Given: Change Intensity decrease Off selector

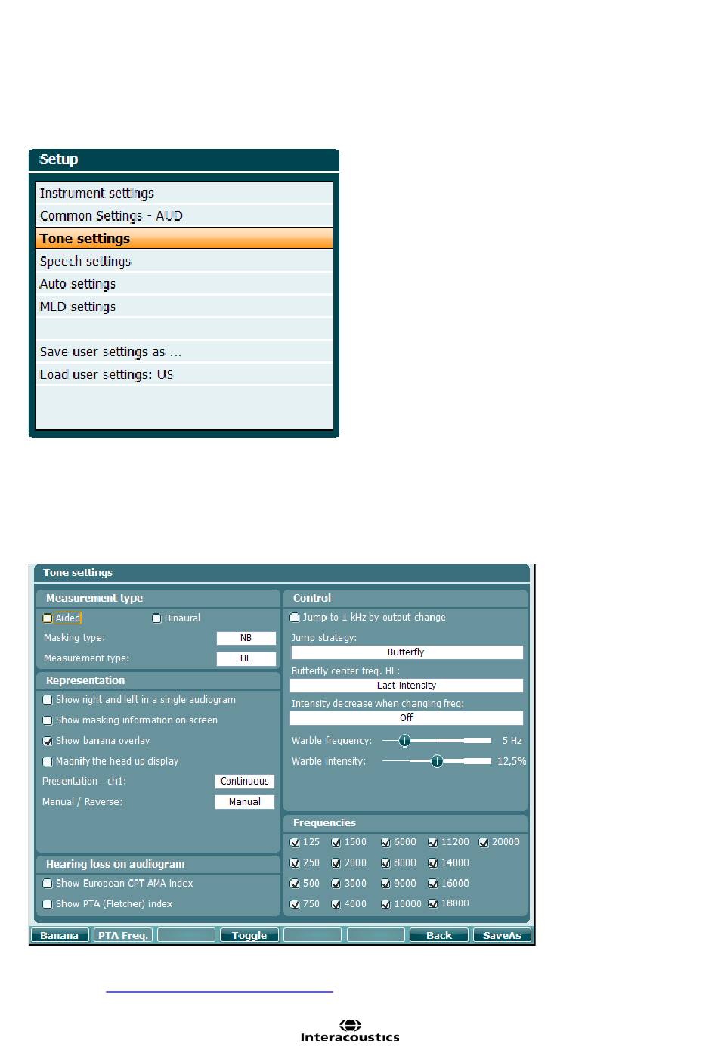Looking at the screenshot, I should (x=407, y=718).
